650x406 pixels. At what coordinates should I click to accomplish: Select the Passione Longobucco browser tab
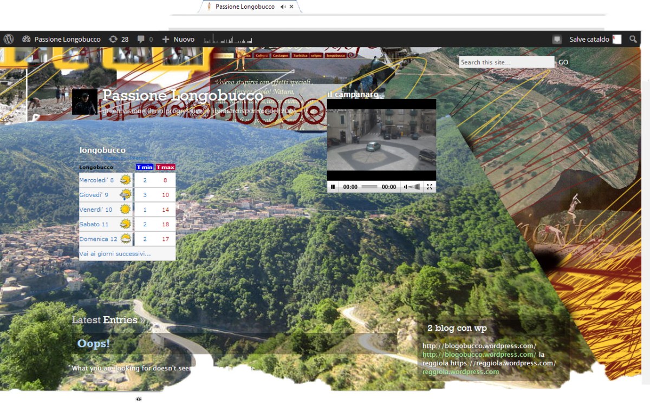[x=244, y=6]
